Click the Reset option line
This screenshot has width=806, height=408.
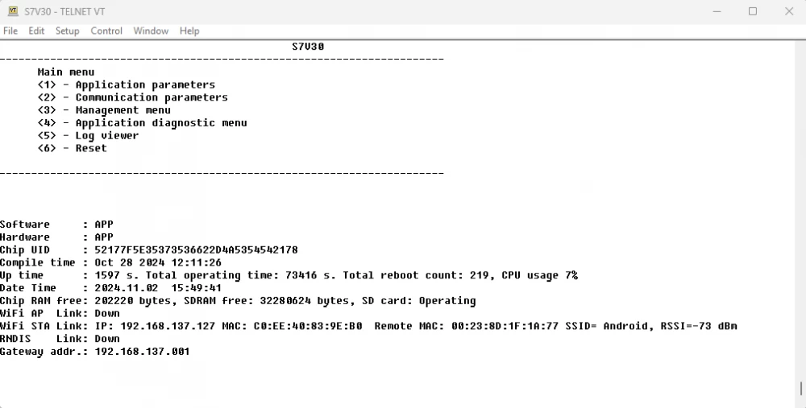(x=73, y=148)
